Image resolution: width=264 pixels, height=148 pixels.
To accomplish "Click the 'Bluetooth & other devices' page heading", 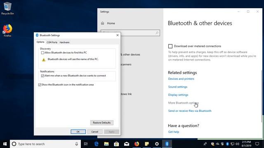I will 200,23.
